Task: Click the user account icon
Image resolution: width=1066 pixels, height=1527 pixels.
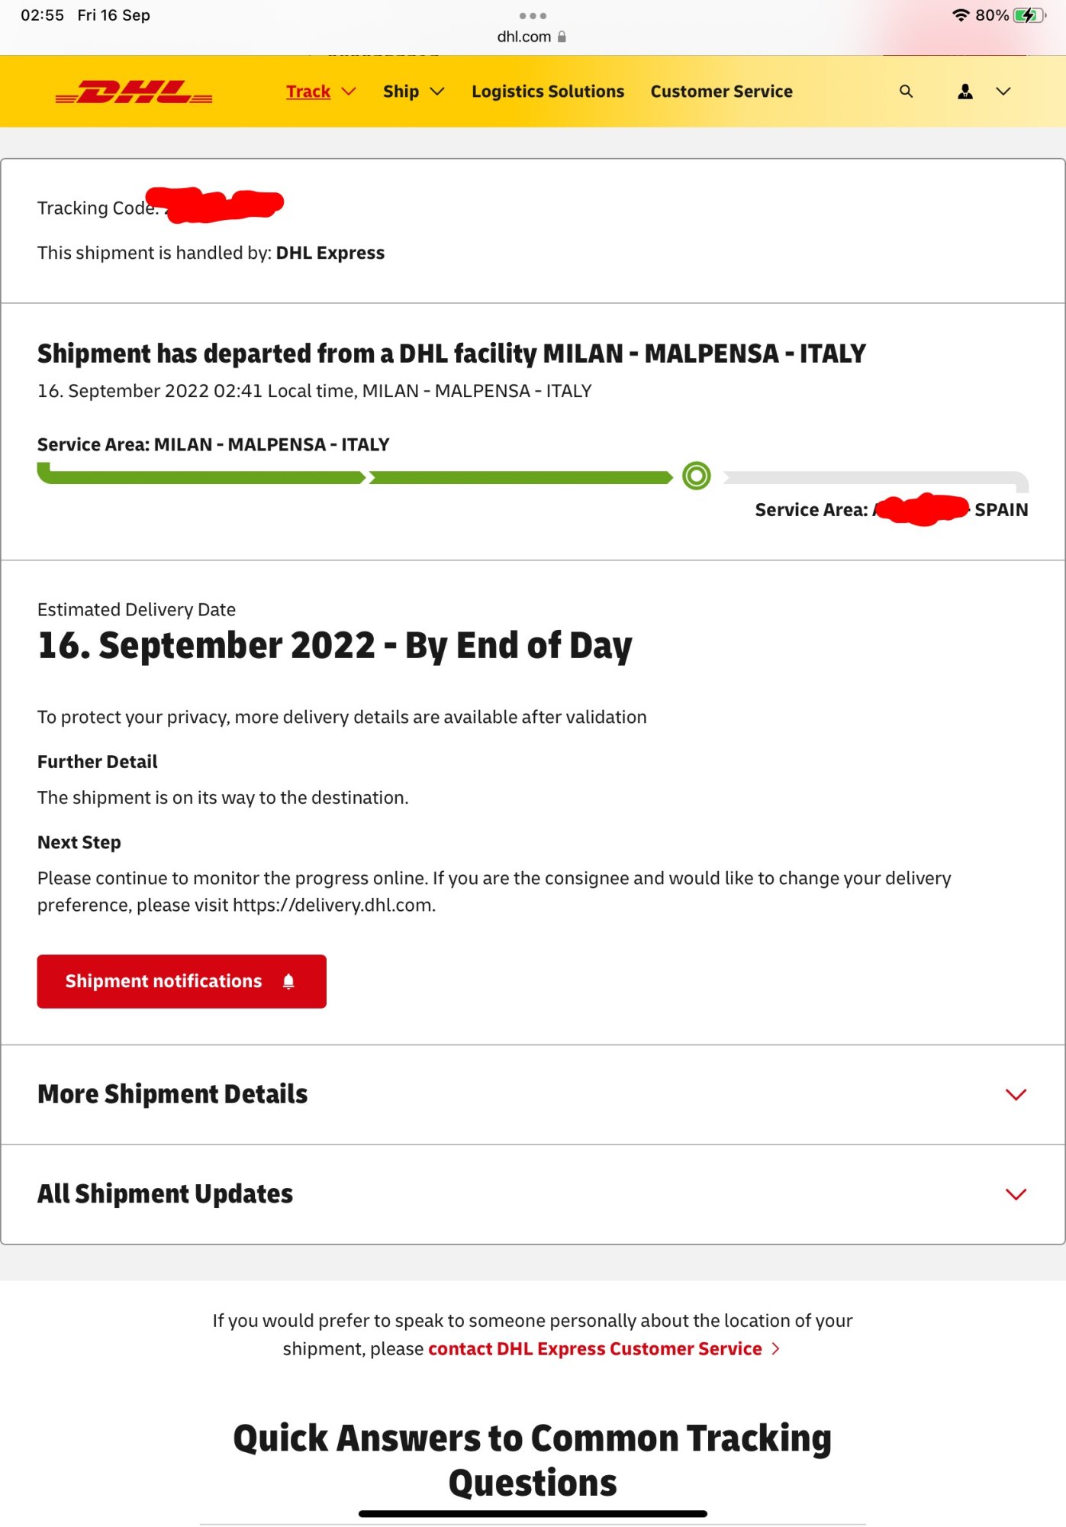Action: [x=965, y=92]
